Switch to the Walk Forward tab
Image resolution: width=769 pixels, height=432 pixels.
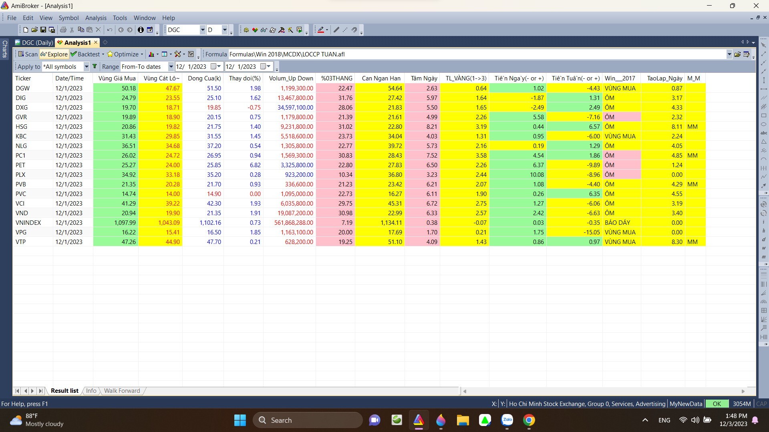[122, 391]
